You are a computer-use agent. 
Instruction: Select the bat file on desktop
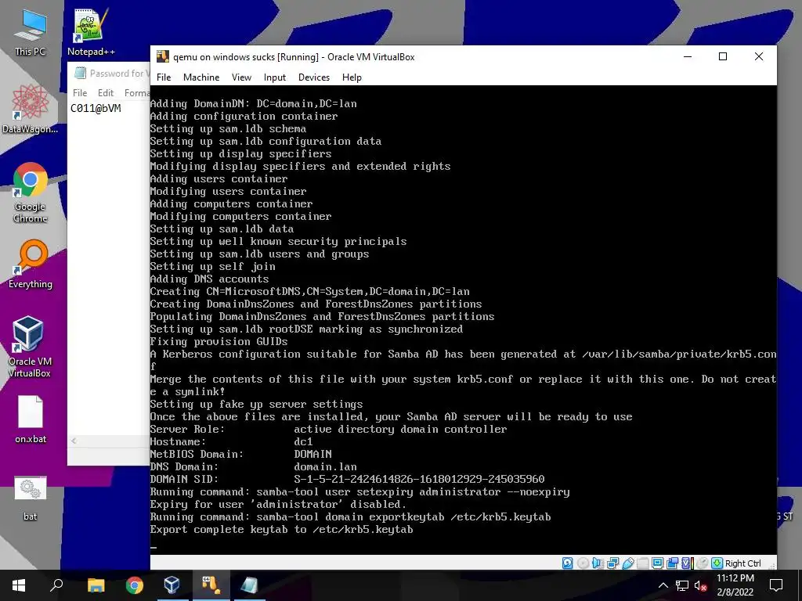tap(31, 498)
